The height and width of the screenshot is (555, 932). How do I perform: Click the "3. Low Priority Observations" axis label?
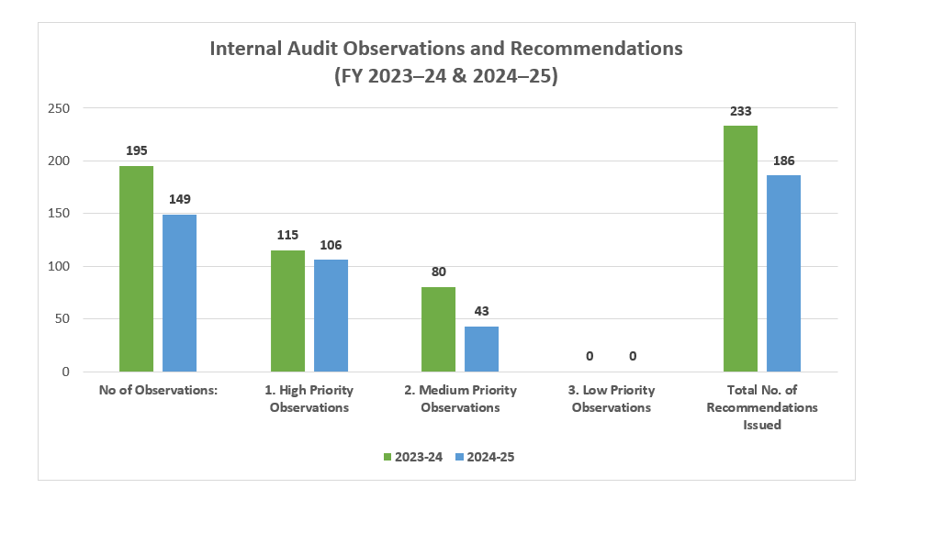(x=611, y=398)
